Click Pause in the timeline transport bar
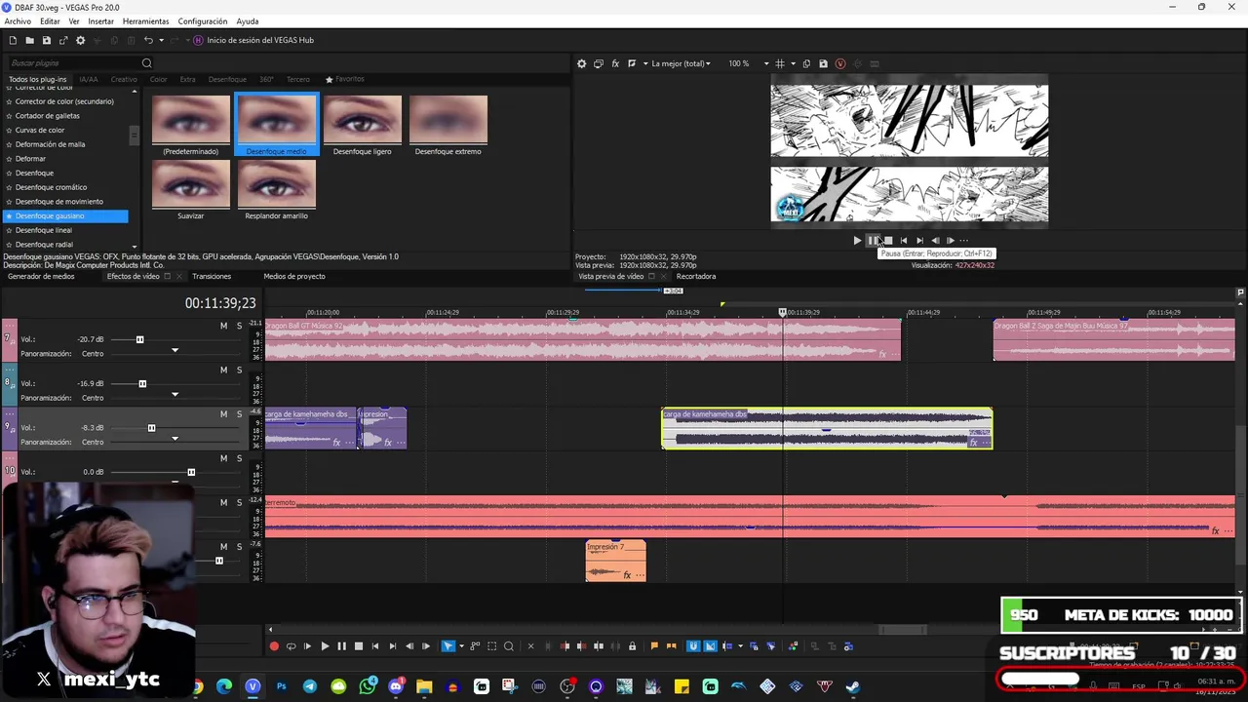1248x702 pixels. (x=341, y=646)
